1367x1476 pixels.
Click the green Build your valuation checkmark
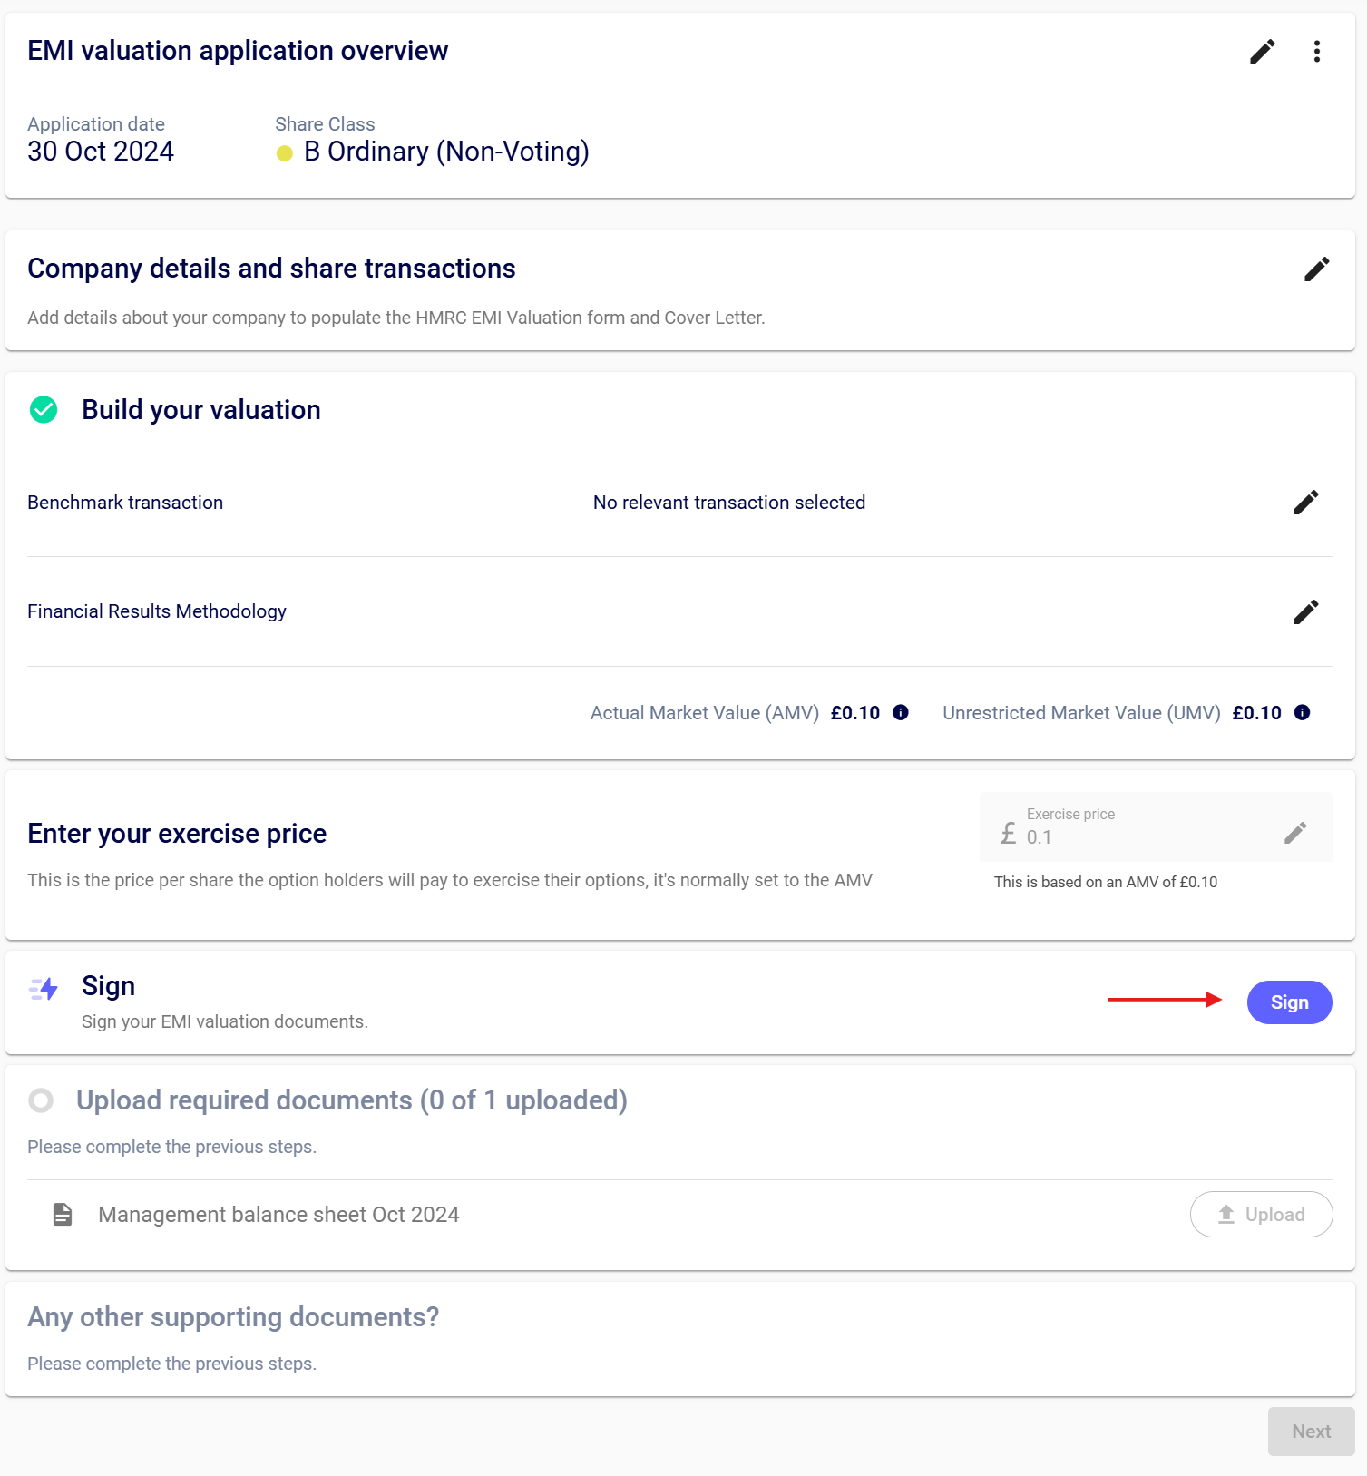pos(44,410)
